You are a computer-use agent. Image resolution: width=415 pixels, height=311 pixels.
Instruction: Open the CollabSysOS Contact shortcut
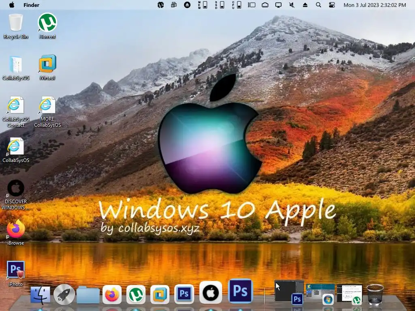coord(16,112)
